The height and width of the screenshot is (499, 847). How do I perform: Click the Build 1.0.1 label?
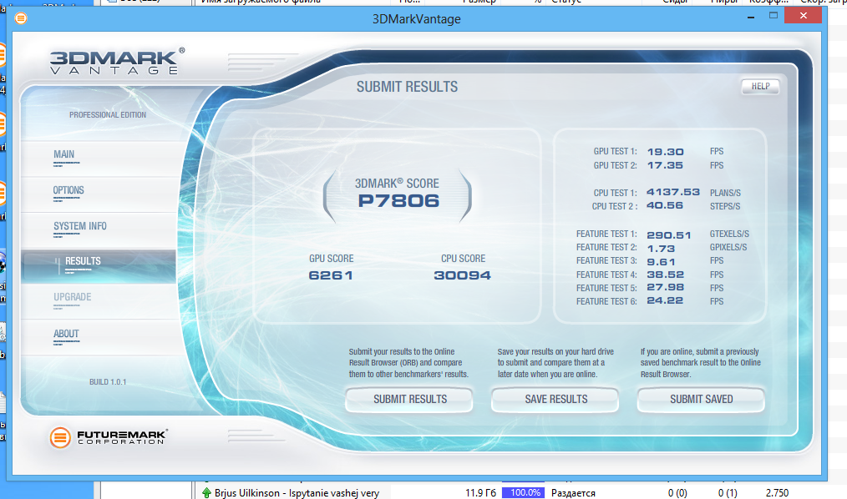[108, 382]
